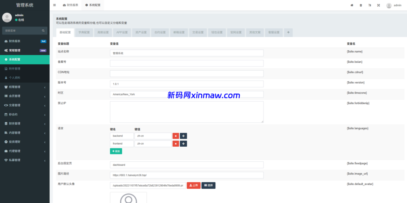Open the admin avatar menu at top right
The height and width of the screenshot is (203, 407).
point(394,5)
